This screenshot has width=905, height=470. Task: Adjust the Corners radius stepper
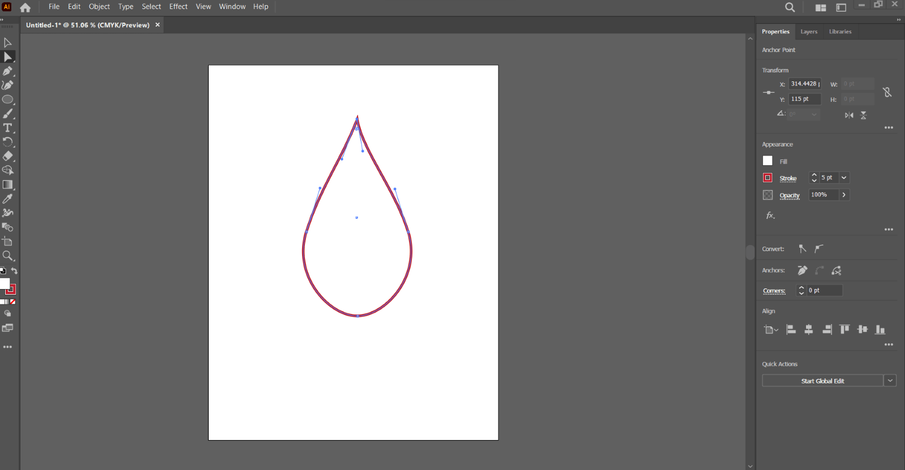point(801,290)
